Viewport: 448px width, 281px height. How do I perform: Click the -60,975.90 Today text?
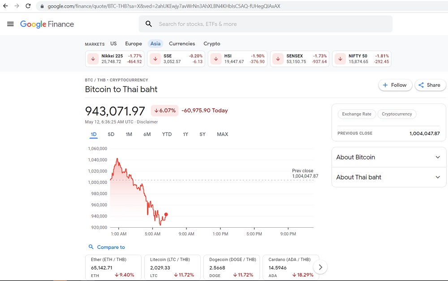click(x=205, y=111)
